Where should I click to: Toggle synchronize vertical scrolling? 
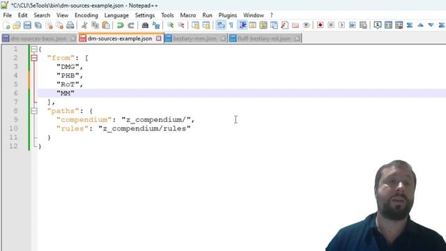tap(195, 25)
